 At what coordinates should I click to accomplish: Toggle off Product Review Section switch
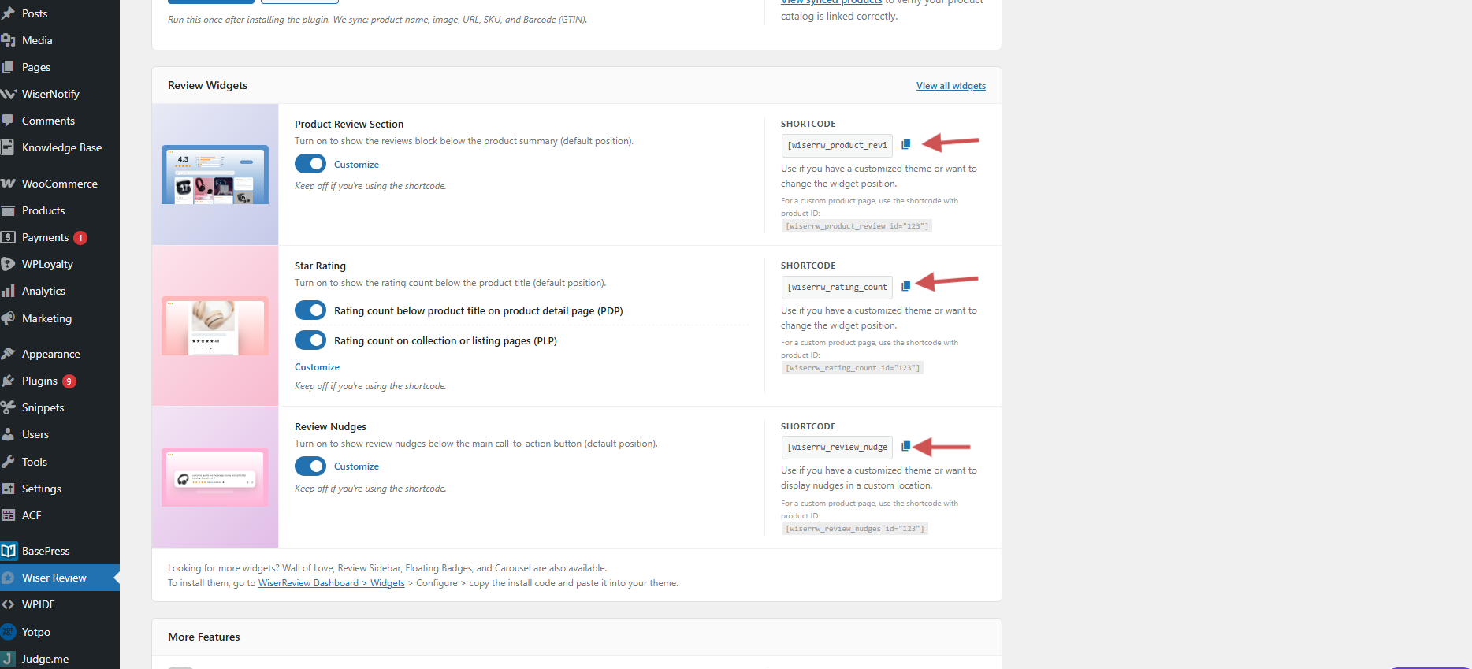(x=310, y=164)
